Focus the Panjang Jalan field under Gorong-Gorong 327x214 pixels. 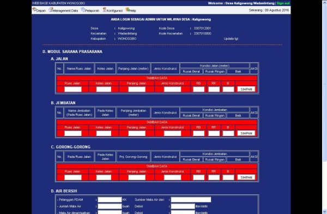tap(137, 177)
